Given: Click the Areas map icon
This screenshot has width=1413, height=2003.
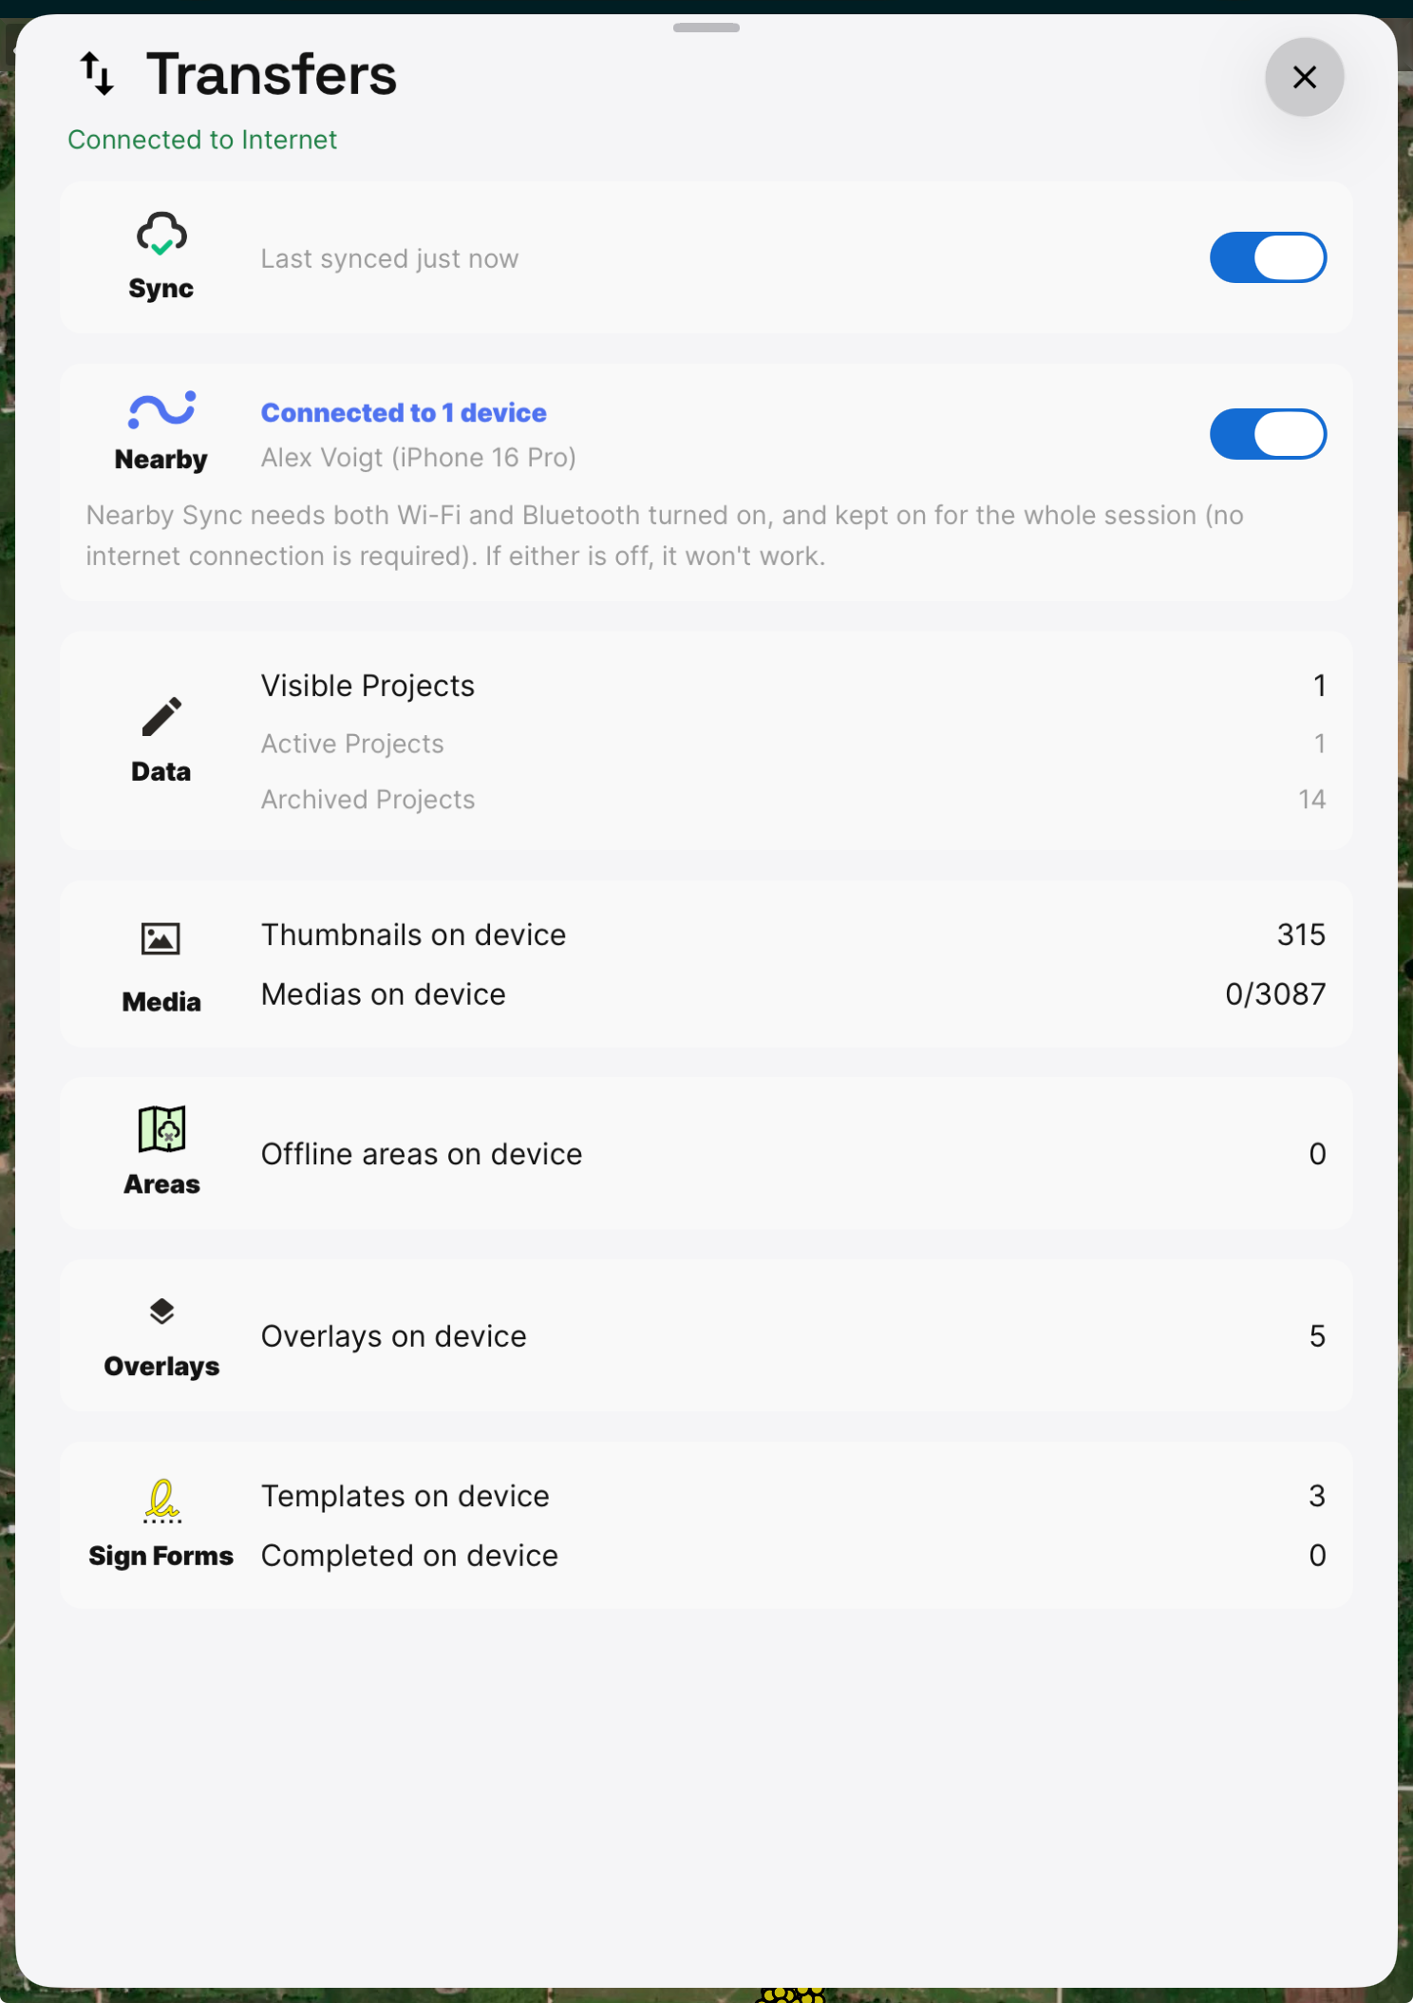Looking at the screenshot, I should [161, 1128].
